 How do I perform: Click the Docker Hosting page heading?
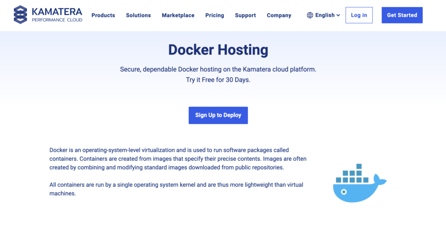[218, 50]
